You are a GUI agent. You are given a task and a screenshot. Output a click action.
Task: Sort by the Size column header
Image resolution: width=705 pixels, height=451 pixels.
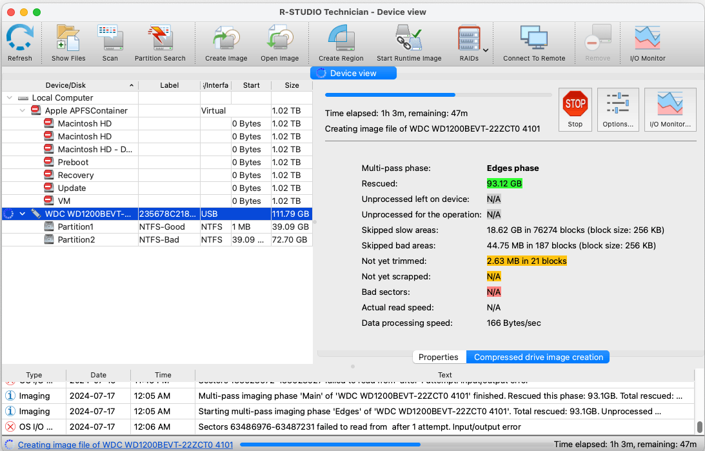pyautogui.click(x=292, y=85)
